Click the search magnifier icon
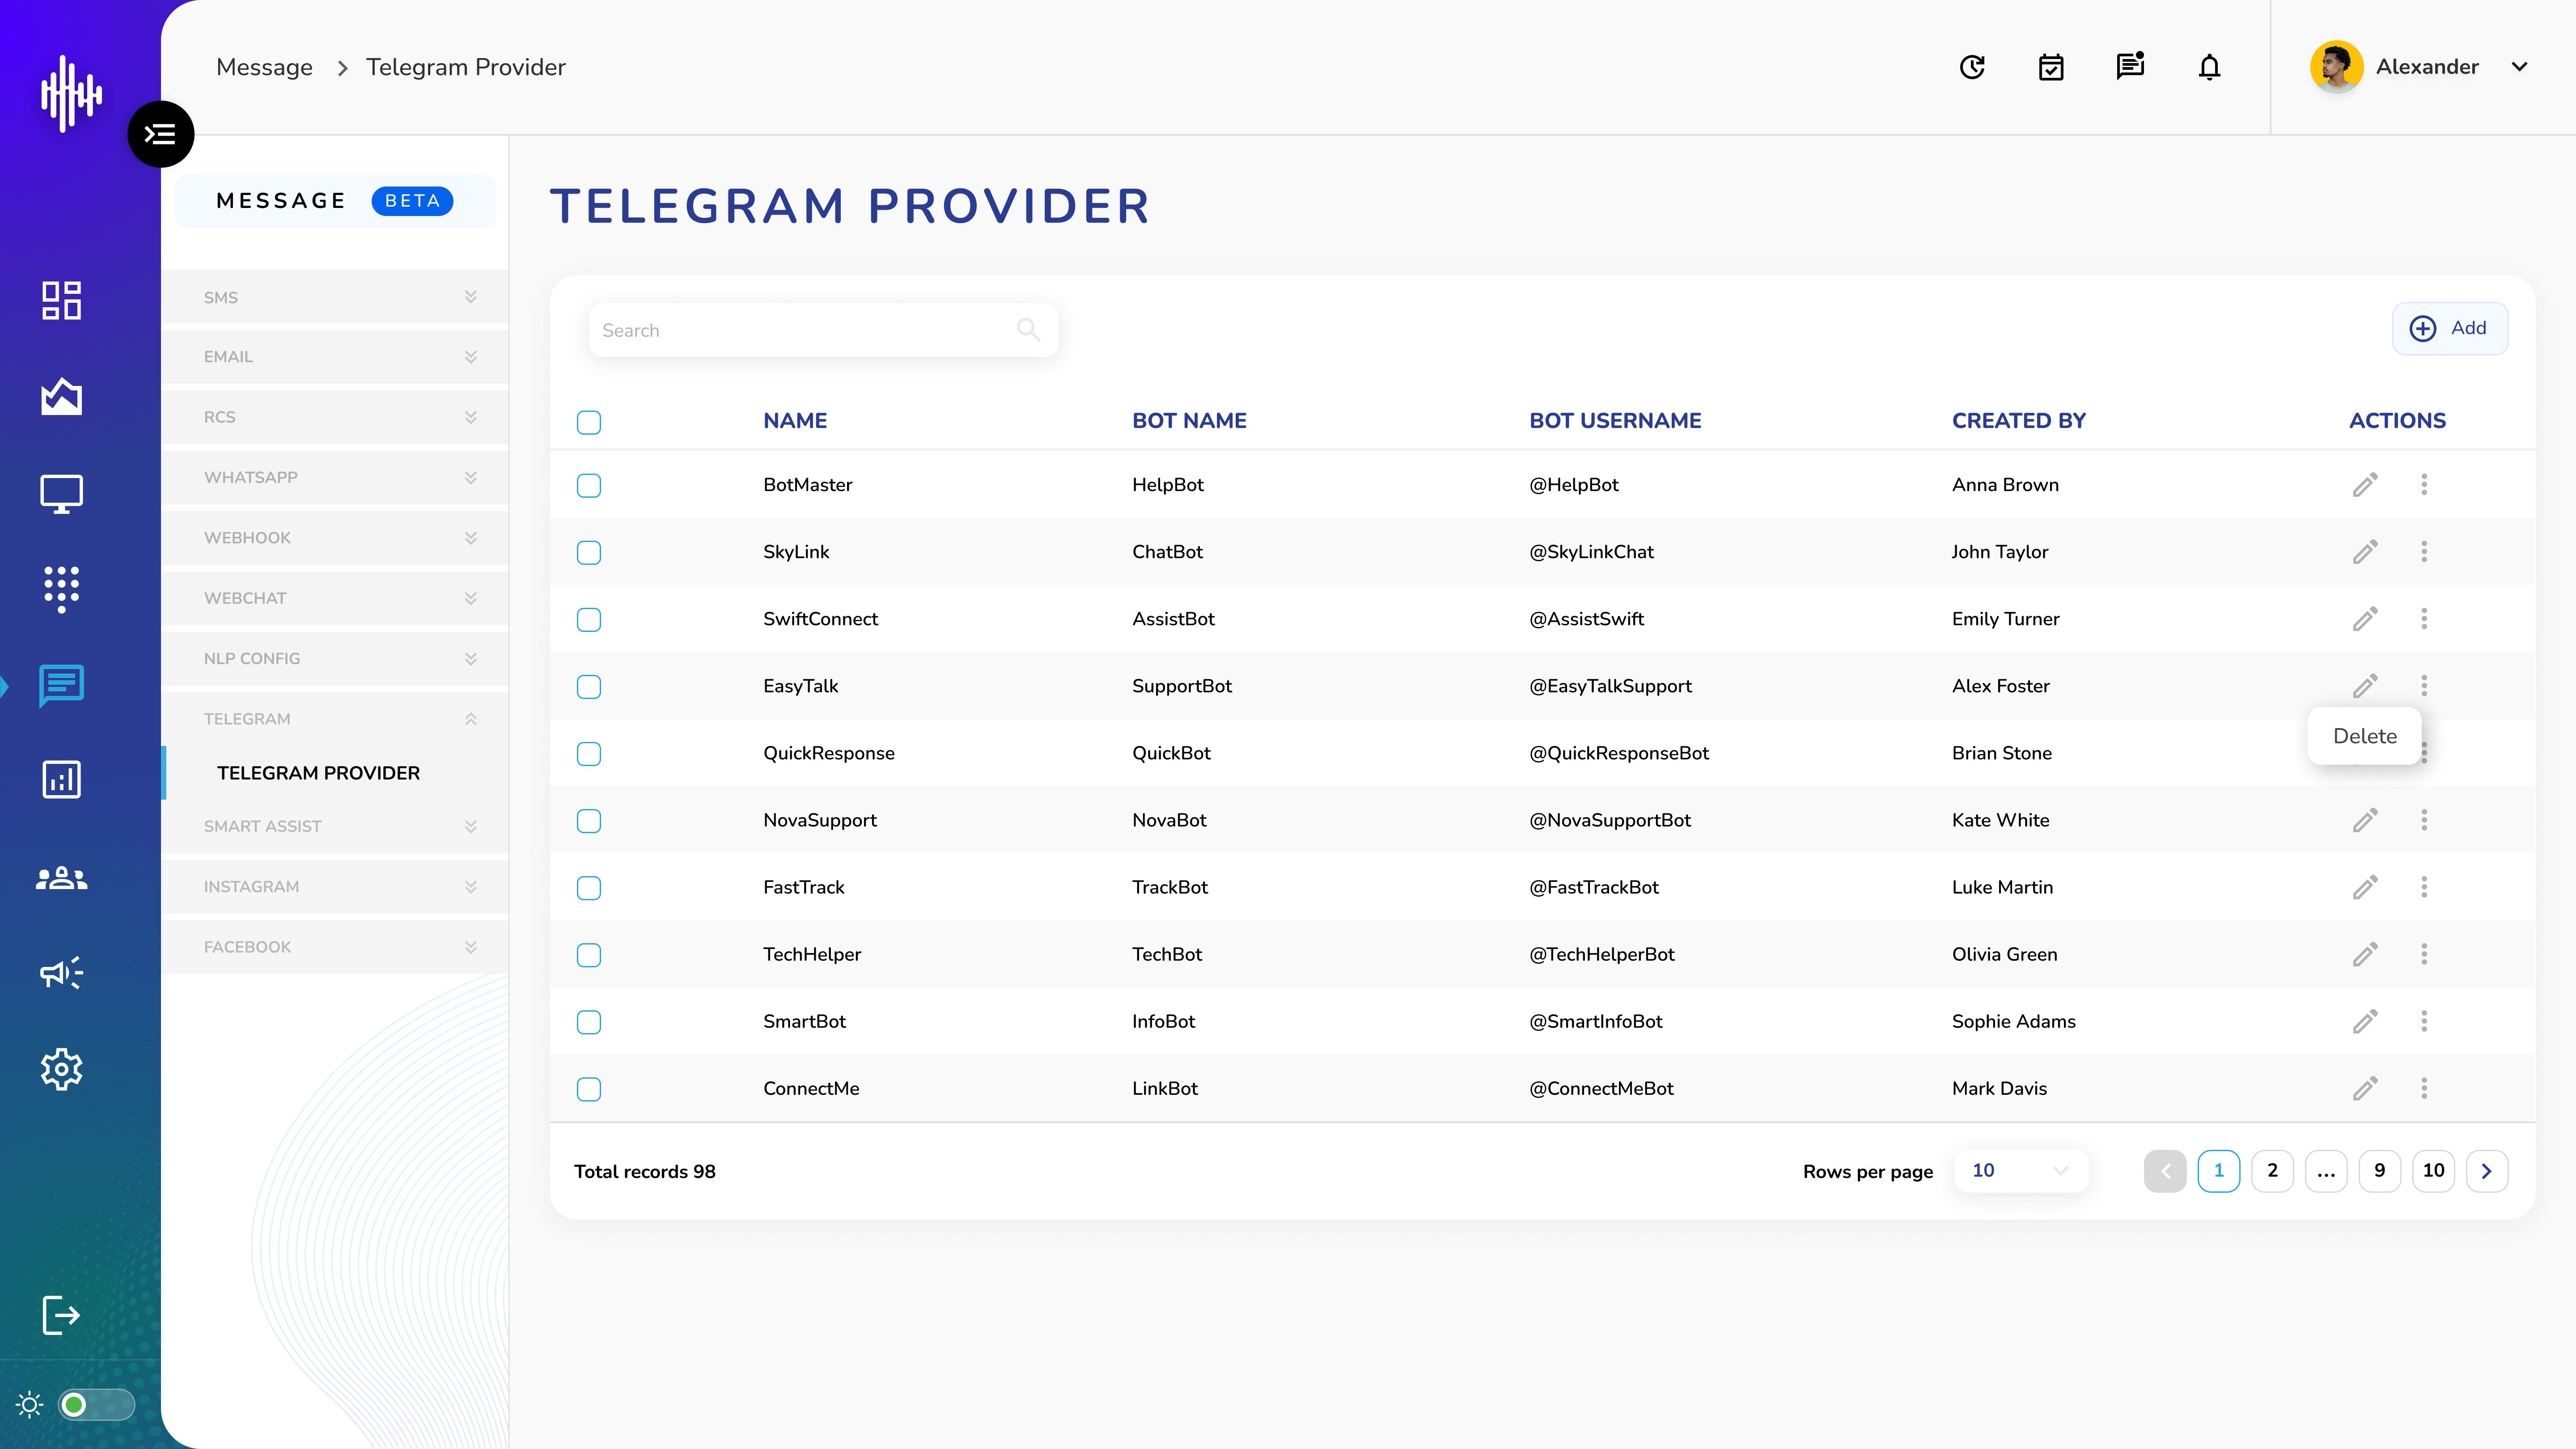Image resolution: width=2576 pixels, height=1449 pixels. [x=1028, y=329]
